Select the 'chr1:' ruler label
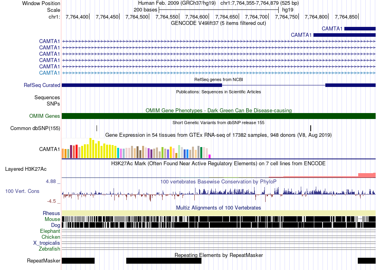 click(54, 17)
